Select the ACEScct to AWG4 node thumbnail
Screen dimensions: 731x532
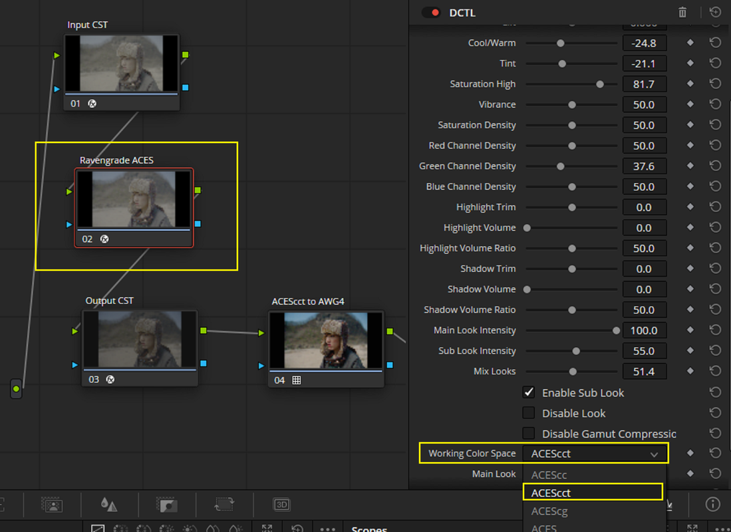coord(326,340)
